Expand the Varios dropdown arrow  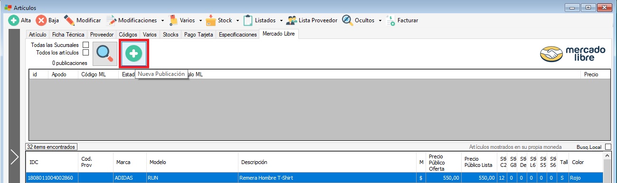point(200,21)
